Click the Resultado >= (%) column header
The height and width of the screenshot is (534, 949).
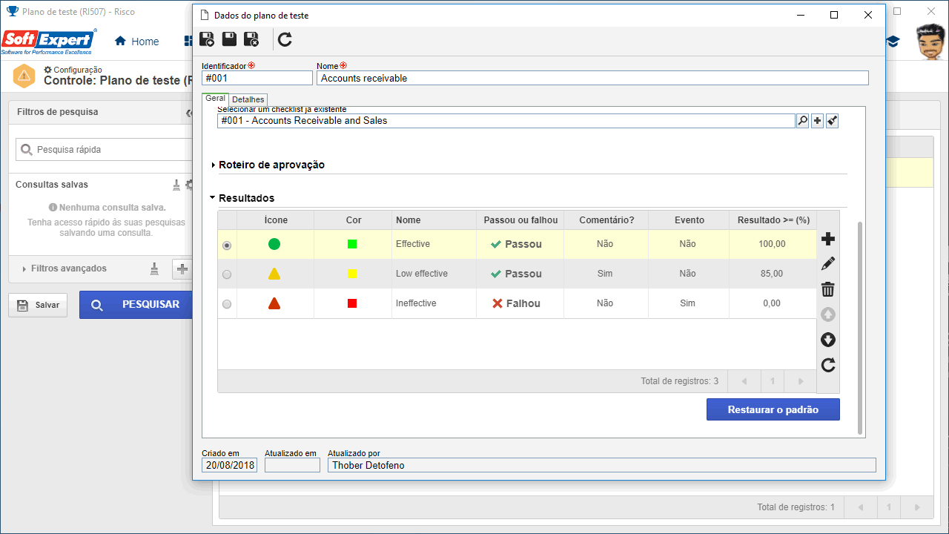click(x=773, y=220)
